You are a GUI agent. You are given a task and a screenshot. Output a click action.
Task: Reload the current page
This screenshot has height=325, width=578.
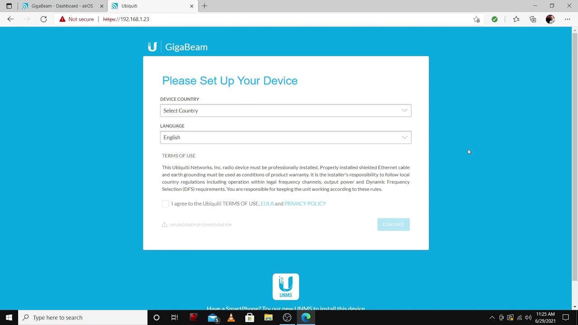pyautogui.click(x=43, y=19)
